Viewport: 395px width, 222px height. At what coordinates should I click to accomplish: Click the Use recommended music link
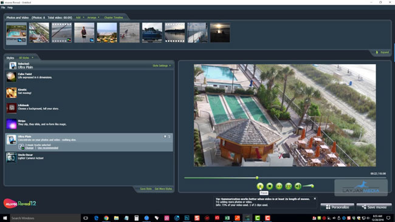(48, 148)
